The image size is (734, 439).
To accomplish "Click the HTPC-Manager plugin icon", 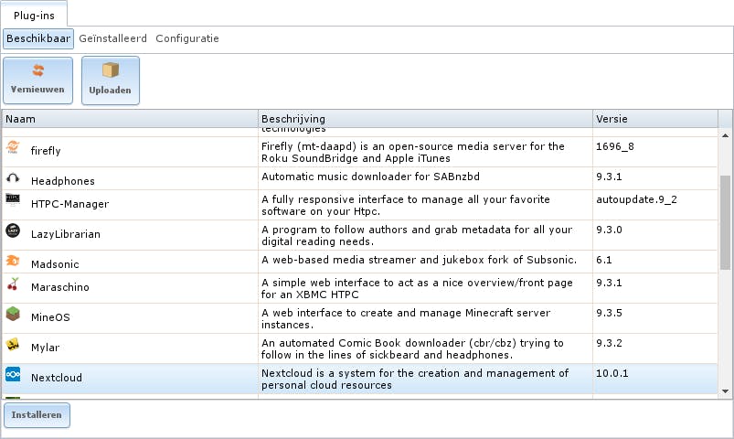I will coord(13,202).
